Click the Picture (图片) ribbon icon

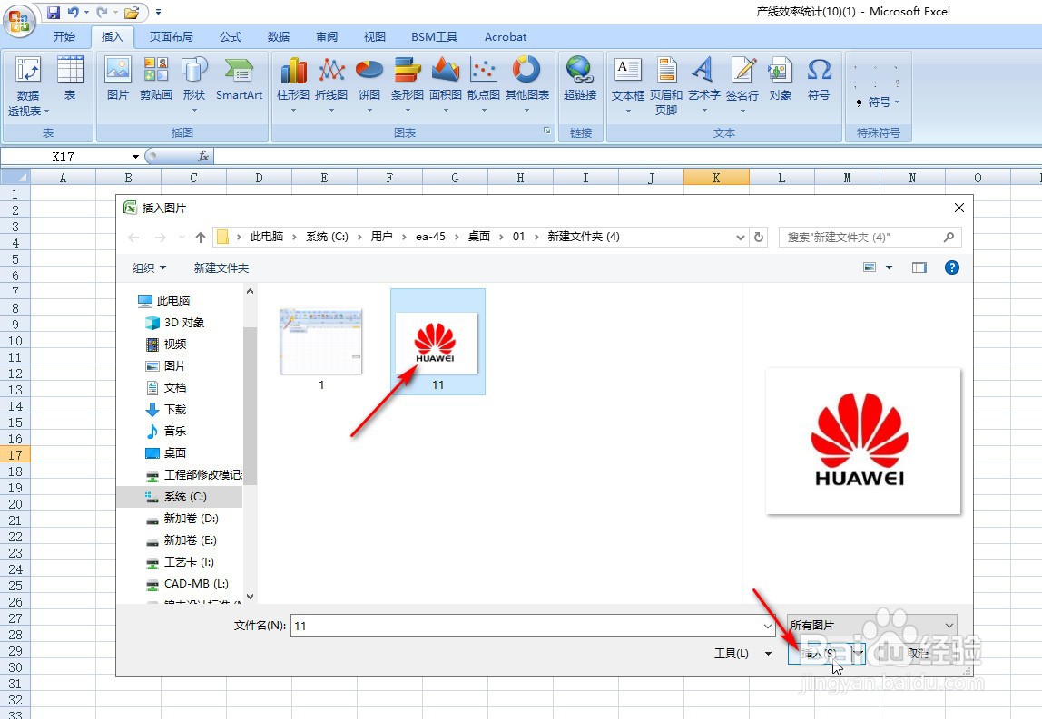[118, 78]
